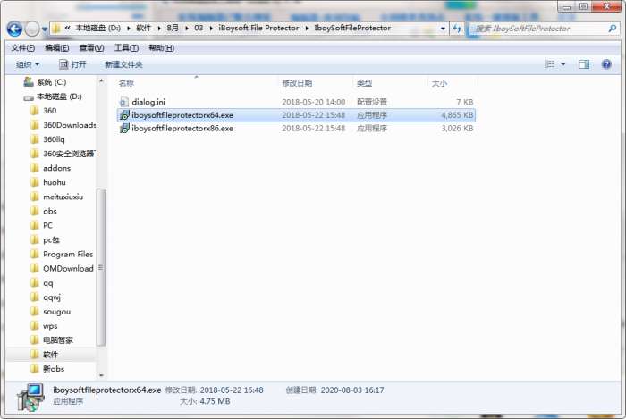Click the iboysoftfileprotectorx86.exe installer icon
626x419 pixels.
click(124, 128)
